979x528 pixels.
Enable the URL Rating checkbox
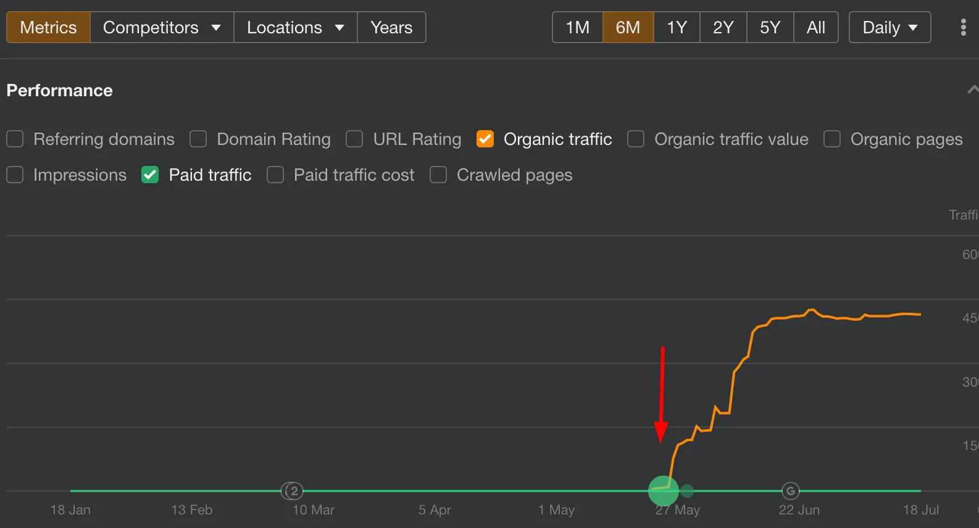click(x=354, y=139)
